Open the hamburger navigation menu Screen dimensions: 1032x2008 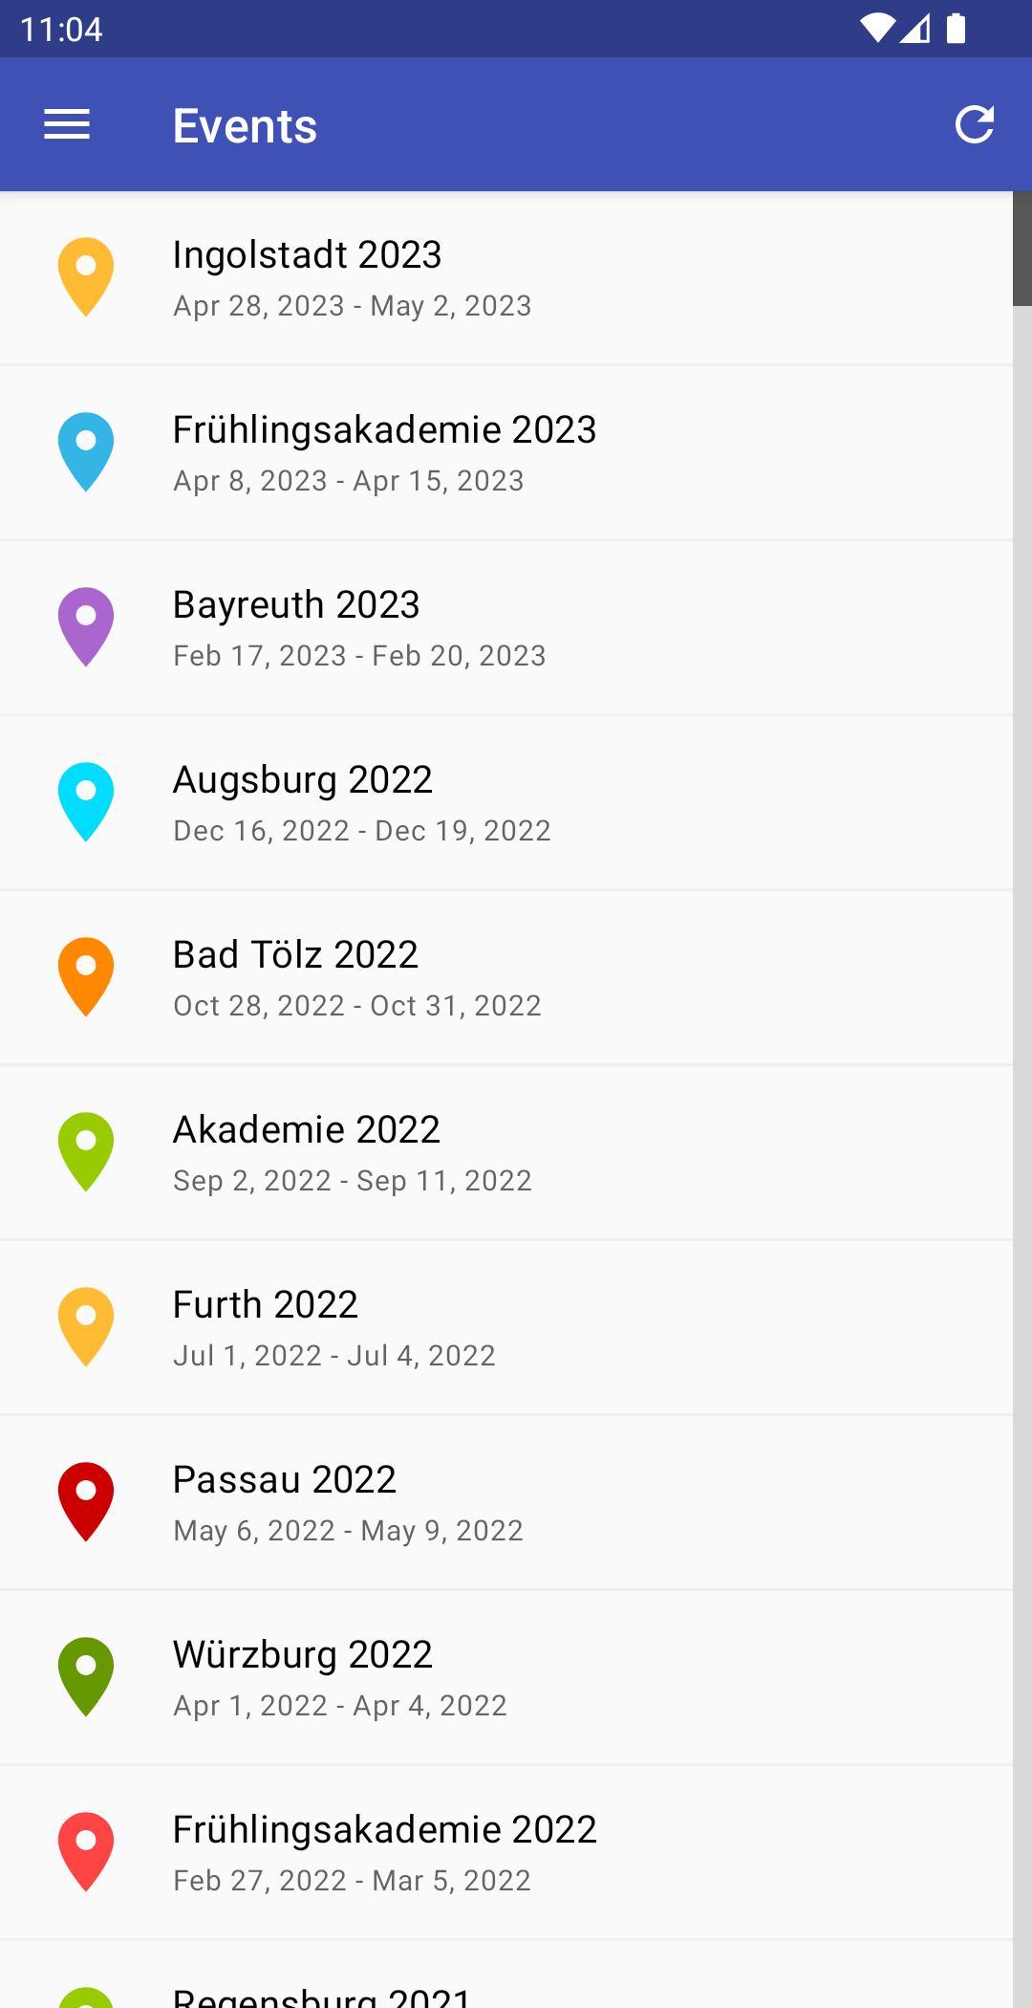click(x=67, y=124)
